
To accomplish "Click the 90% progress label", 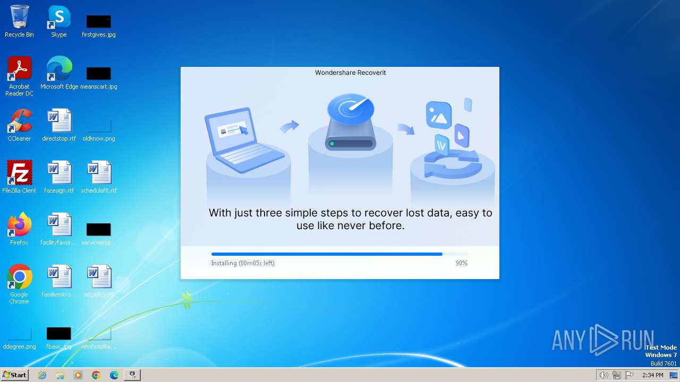I will 462,263.
